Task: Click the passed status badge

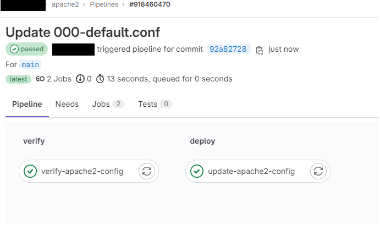Action: point(26,49)
